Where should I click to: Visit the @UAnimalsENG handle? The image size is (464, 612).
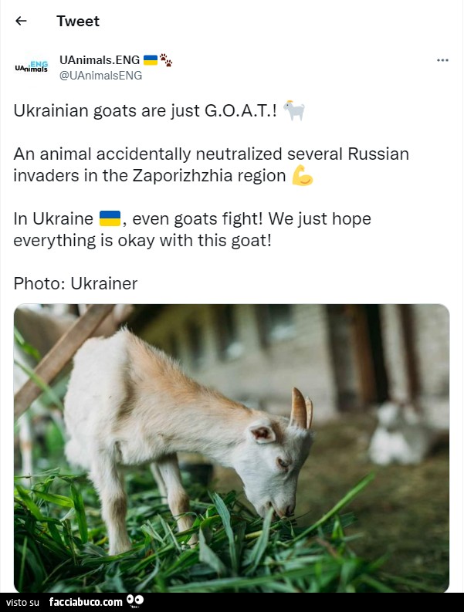coord(100,75)
